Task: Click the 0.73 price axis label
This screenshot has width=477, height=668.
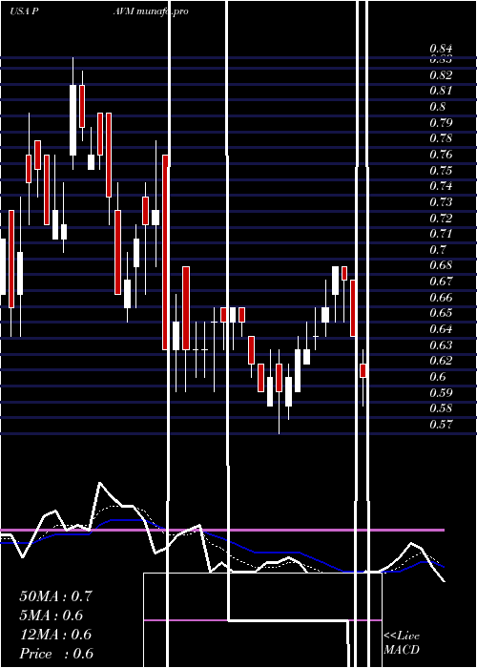Action: coord(441,202)
